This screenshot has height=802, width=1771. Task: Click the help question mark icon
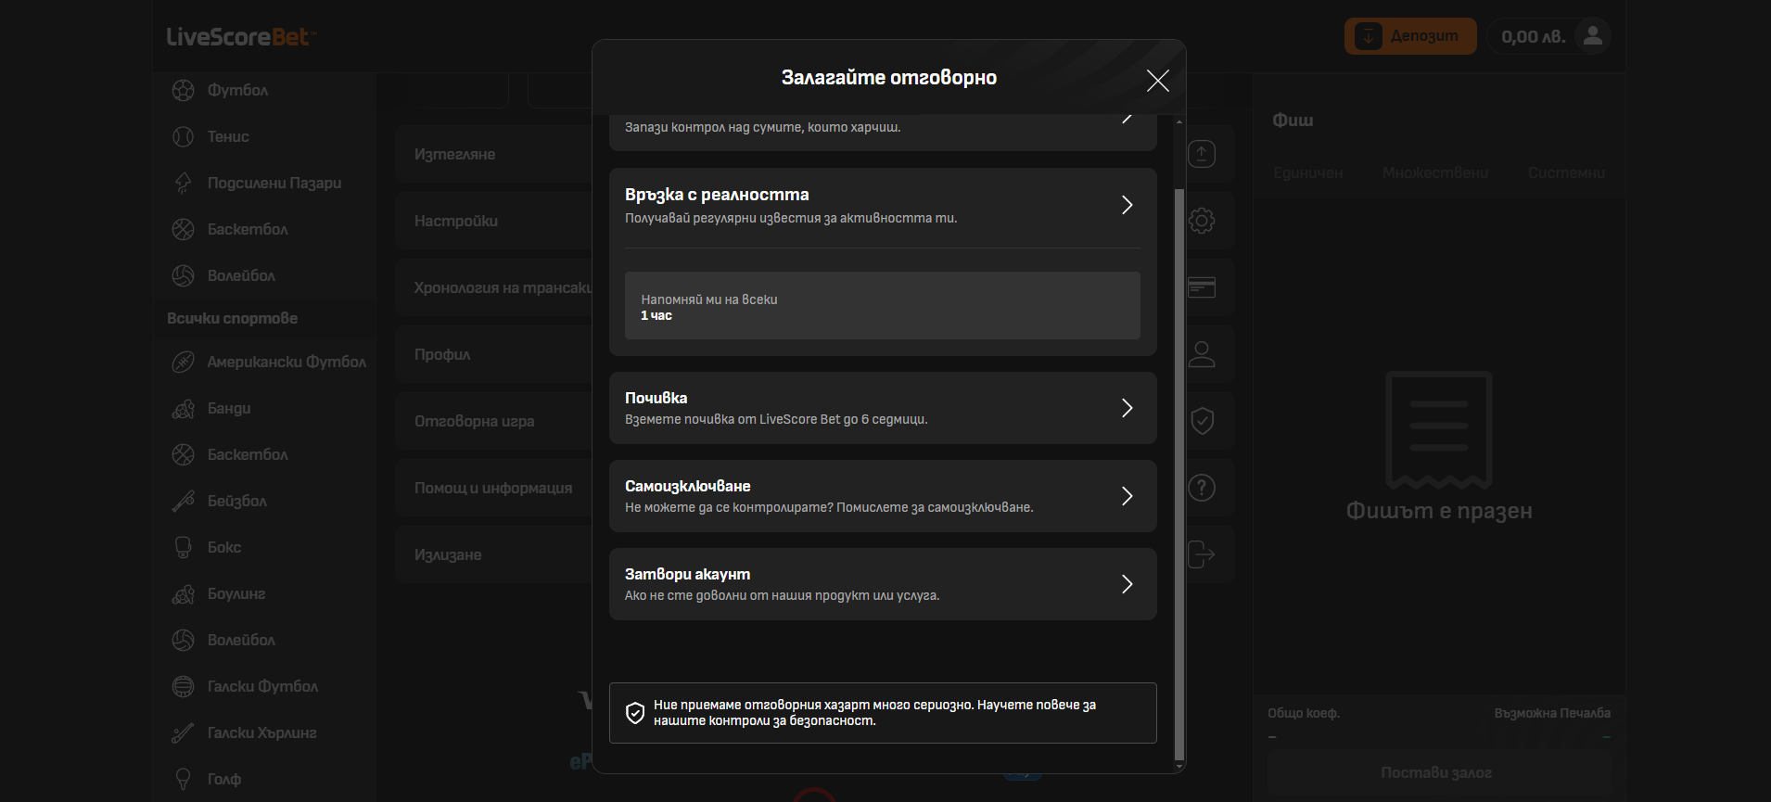point(1202,488)
